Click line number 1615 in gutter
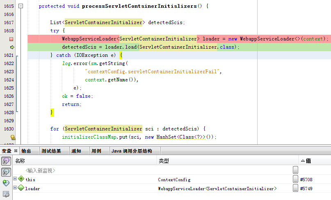The height and width of the screenshot is (200, 331). 9,6
